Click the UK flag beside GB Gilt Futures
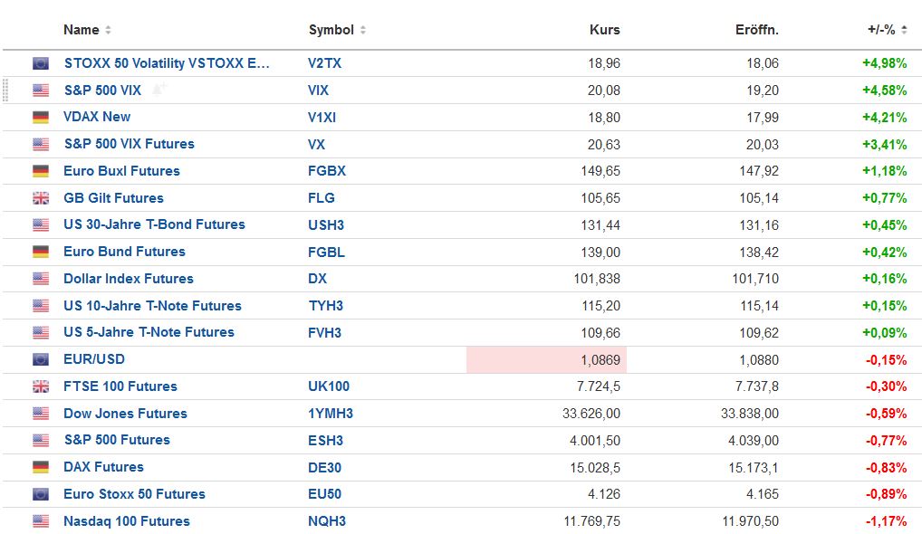The image size is (922, 534). point(41,198)
